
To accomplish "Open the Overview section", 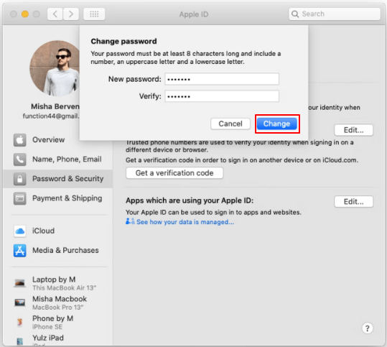I will tap(57, 140).
